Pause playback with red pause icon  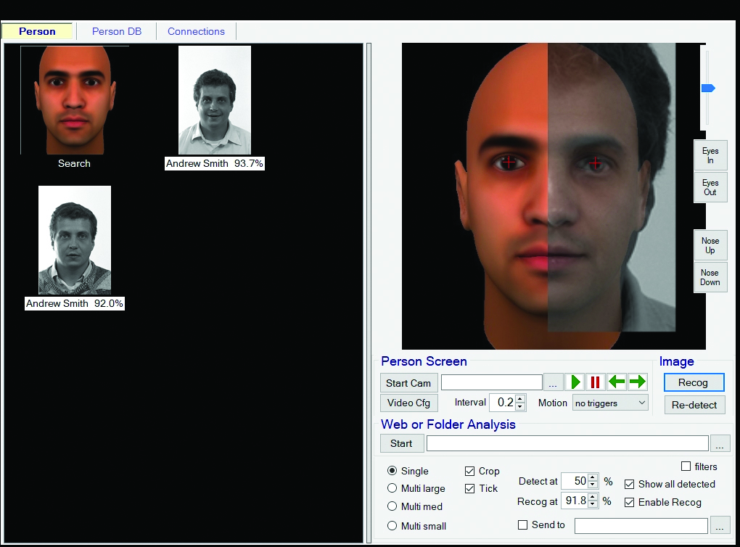pos(596,382)
